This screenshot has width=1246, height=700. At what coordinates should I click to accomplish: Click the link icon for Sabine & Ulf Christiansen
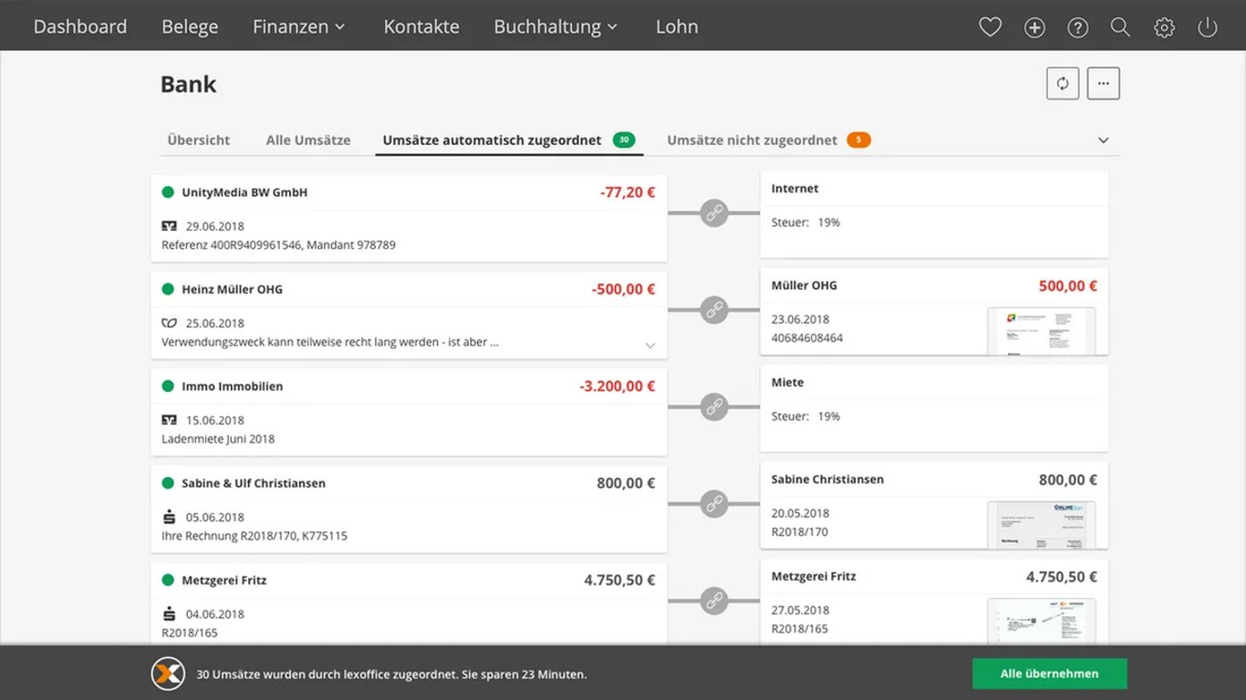(x=714, y=503)
